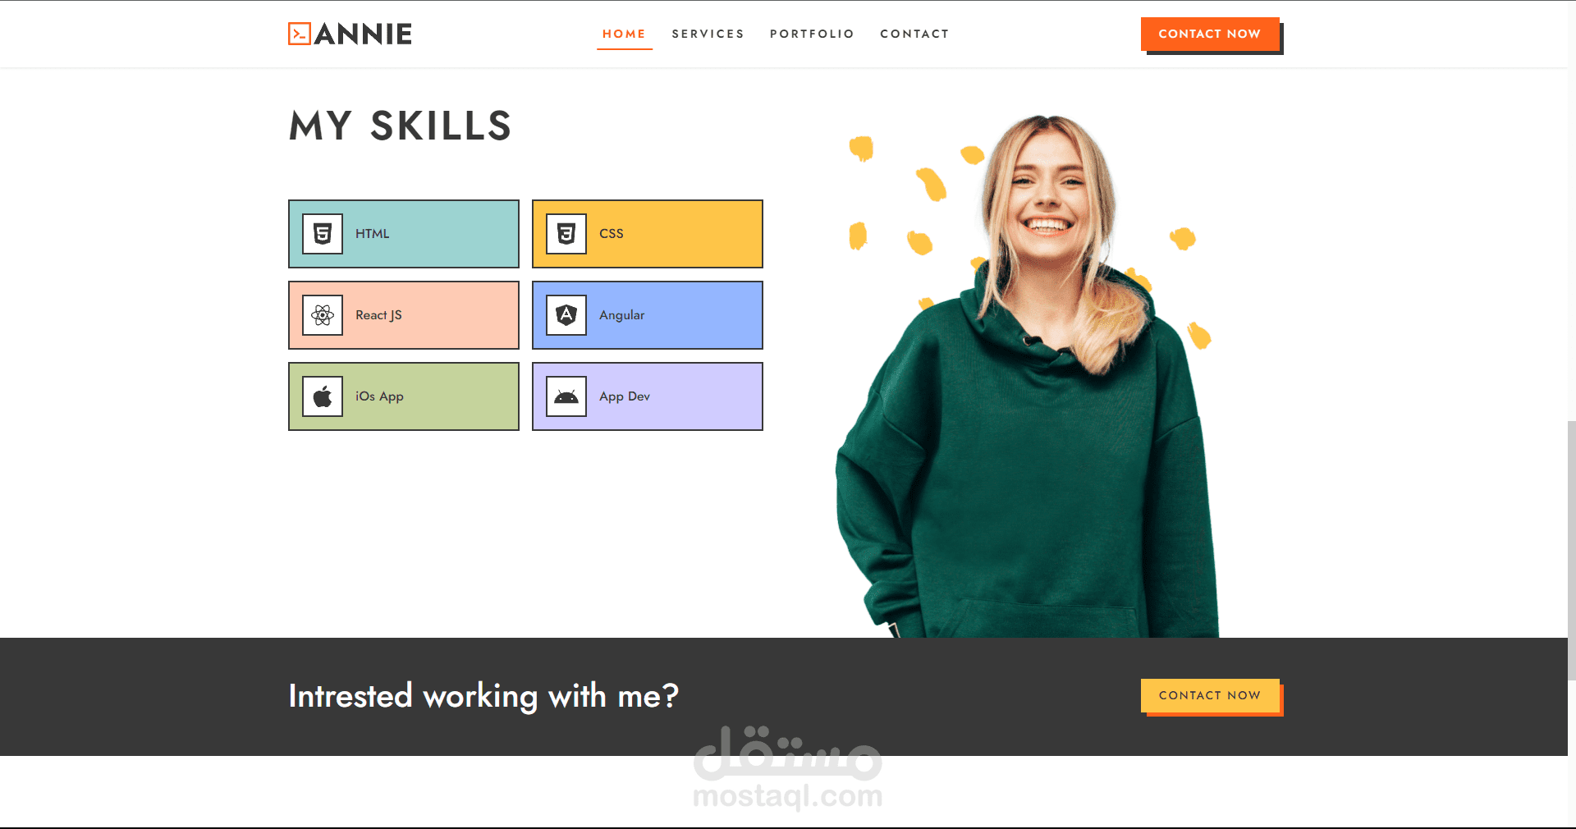This screenshot has height=829, width=1576.
Task: Select the Contact nav item
Action: pyautogui.click(x=914, y=34)
